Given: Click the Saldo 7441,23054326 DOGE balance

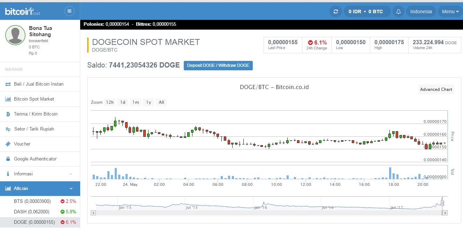Looking at the screenshot, I should [x=134, y=65].
